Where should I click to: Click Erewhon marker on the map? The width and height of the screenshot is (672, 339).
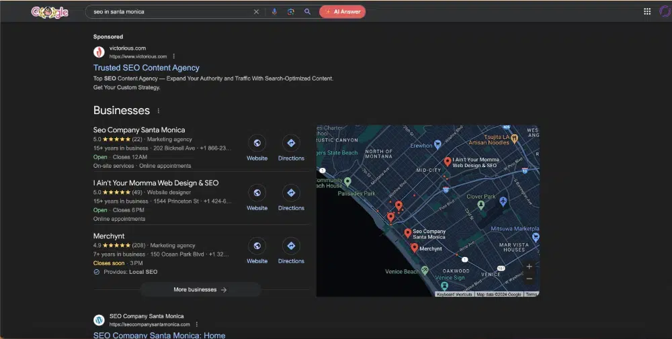point(437,145)
